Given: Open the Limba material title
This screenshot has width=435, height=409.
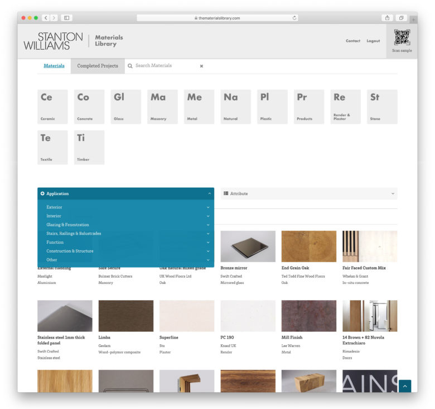Looking at the screenshot, I should [x=104, y=337].
